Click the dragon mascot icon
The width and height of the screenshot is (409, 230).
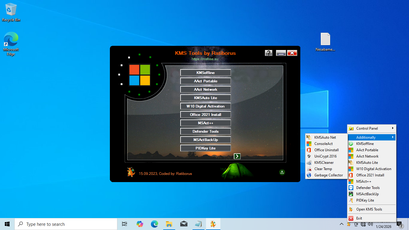coord(131,172)
